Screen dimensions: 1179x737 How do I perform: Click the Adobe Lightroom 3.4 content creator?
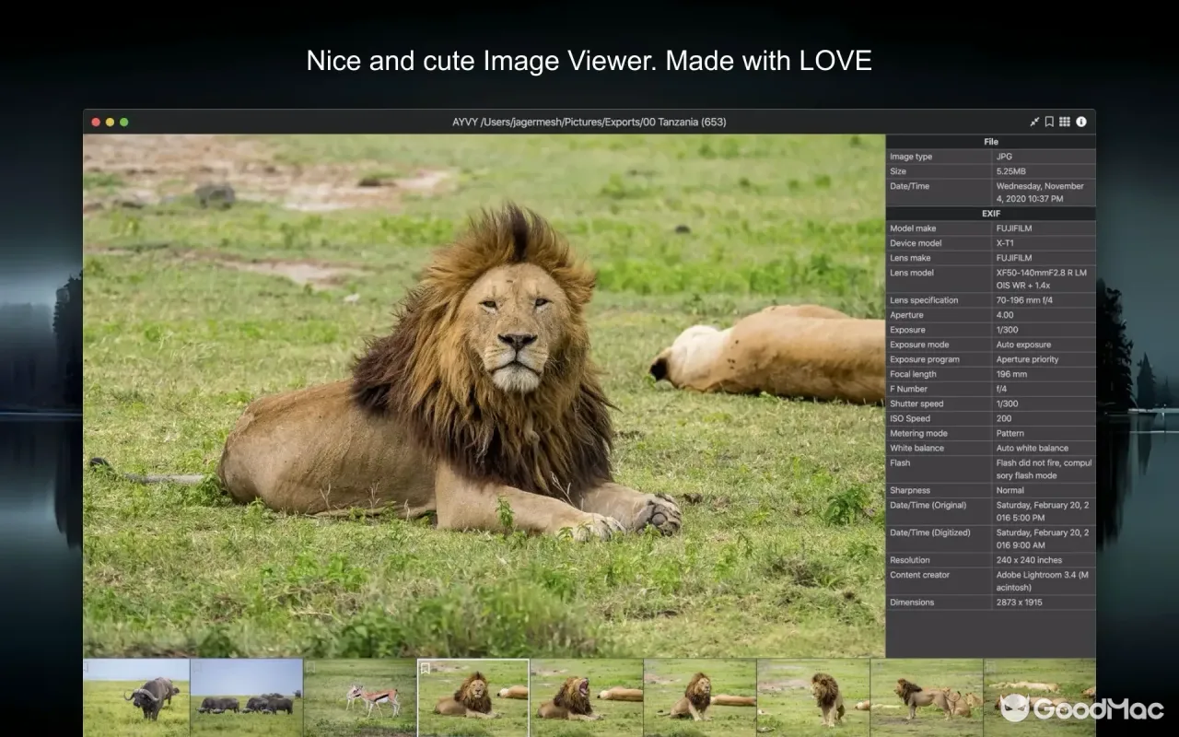pos(1043,581)
